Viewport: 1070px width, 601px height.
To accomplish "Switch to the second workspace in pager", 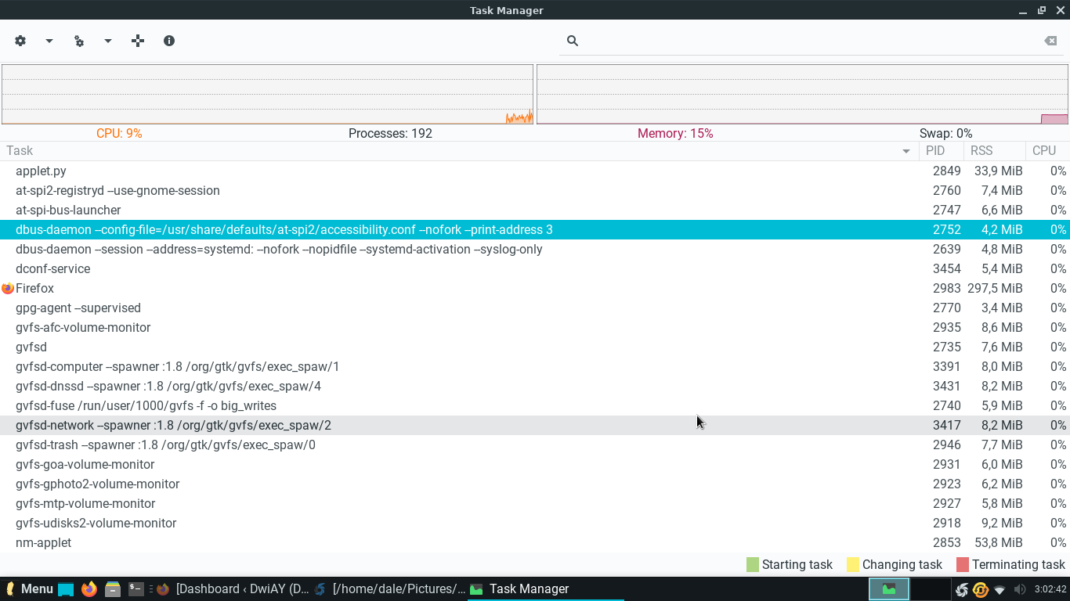I will (x=931, y=589).
